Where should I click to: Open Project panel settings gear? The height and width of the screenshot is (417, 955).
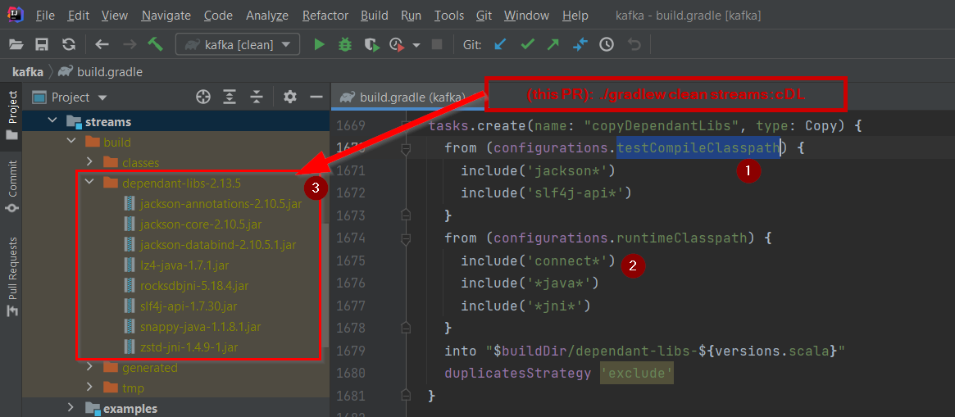point(290,97)
